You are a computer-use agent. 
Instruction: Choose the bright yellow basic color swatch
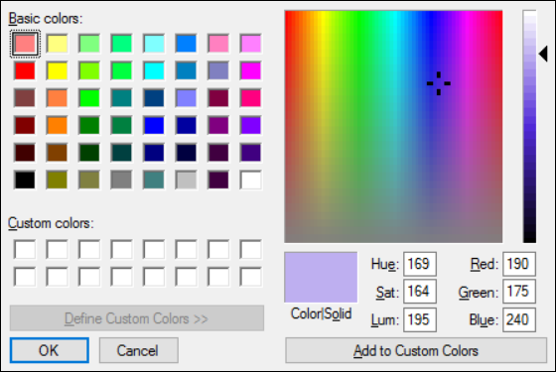coord(58,70)
